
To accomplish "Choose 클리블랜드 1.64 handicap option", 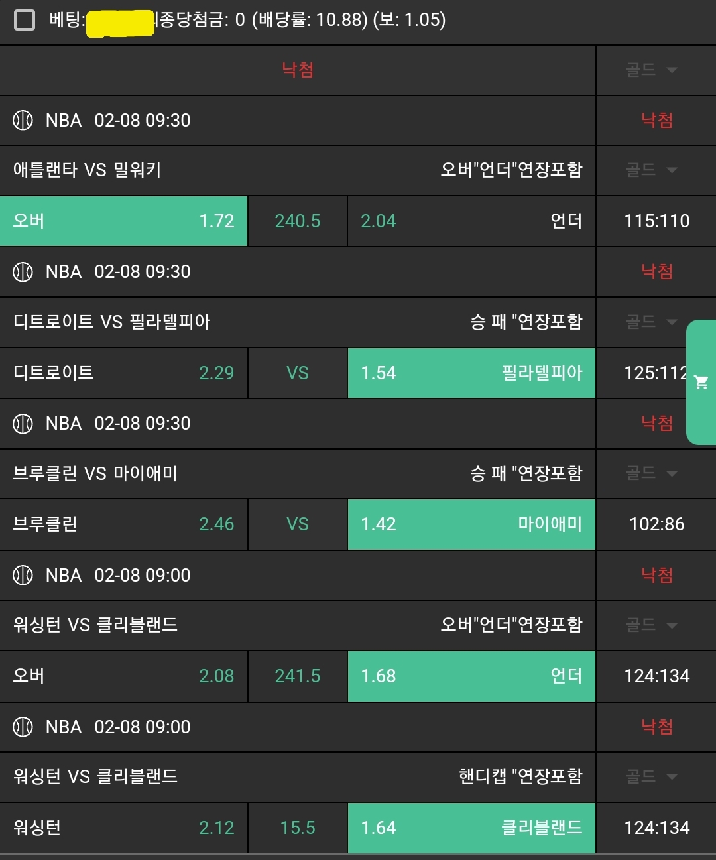I will 471,828.
